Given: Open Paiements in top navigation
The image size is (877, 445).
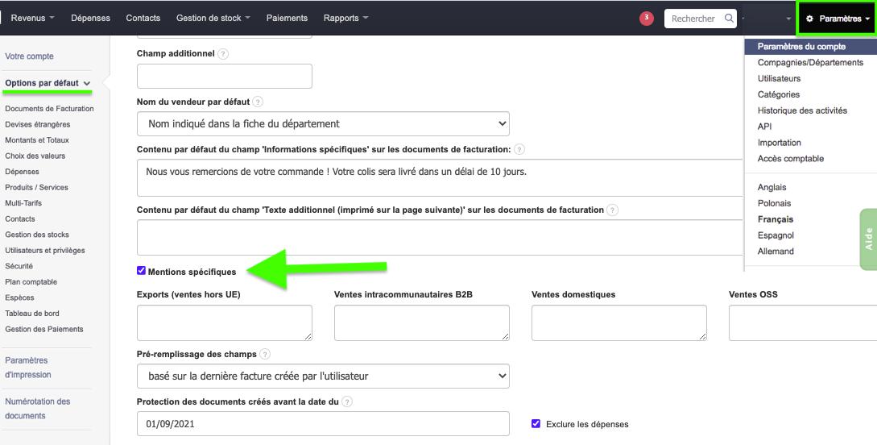Looking at the screenshot, I should pyautogui.click(x=287, y=18).
